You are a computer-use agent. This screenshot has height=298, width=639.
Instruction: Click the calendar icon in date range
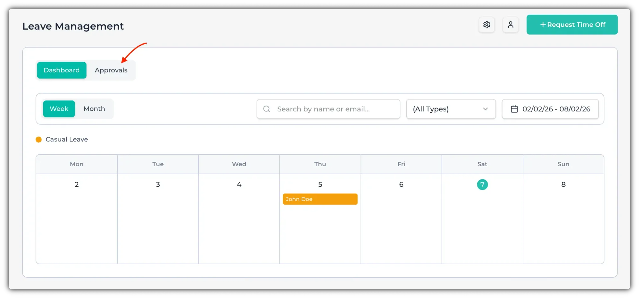point(514,109)
